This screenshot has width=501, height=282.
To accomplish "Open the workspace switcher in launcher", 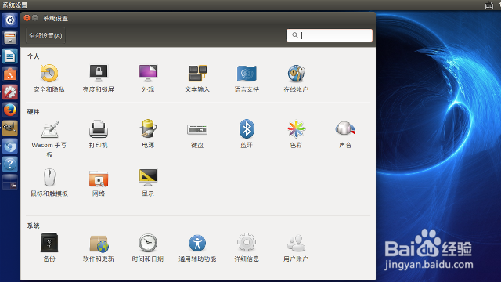I will (10, 182).
